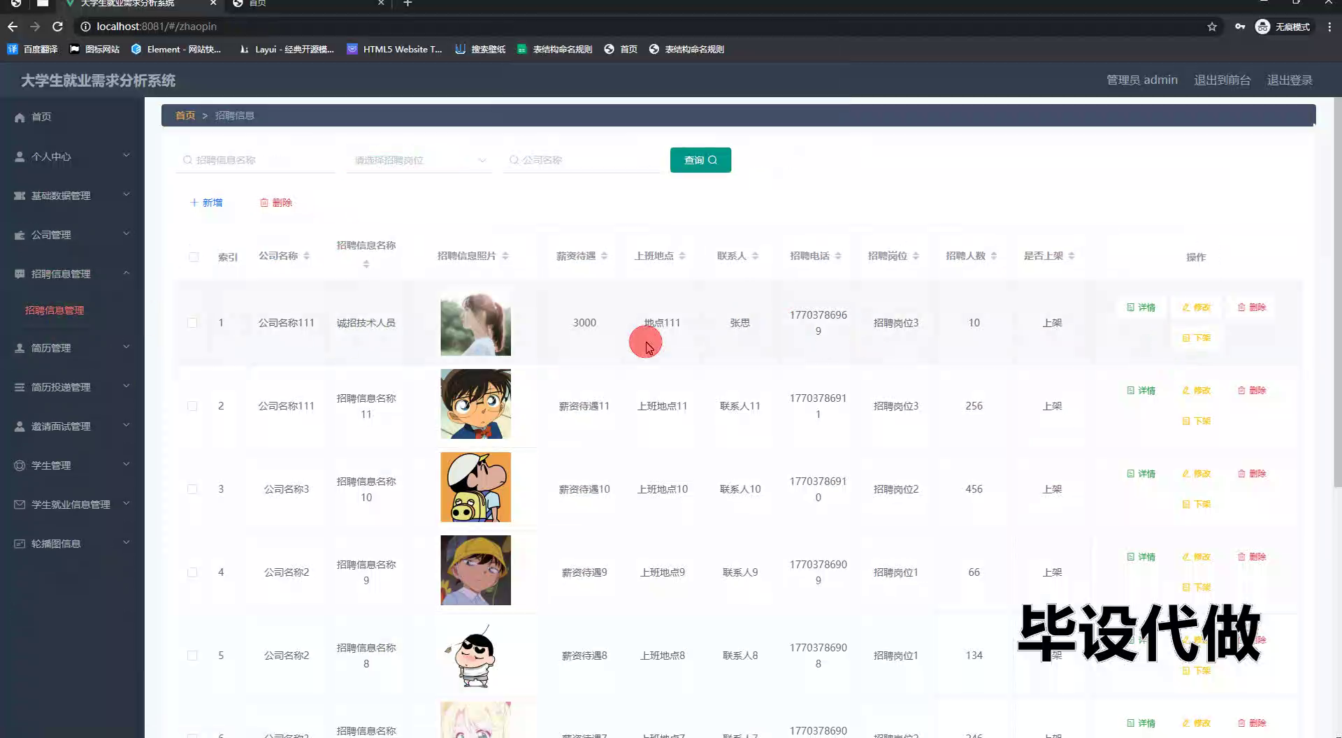Click the 学生就业信息管理 mail icon
1342x738 pixels.
click(x=20, y=505)
